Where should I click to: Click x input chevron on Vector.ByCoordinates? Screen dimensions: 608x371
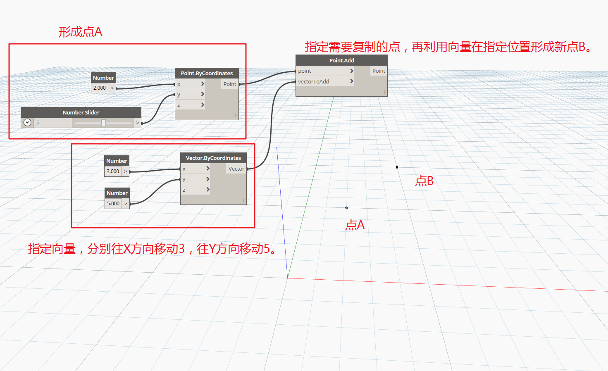[x=208, y=169]
